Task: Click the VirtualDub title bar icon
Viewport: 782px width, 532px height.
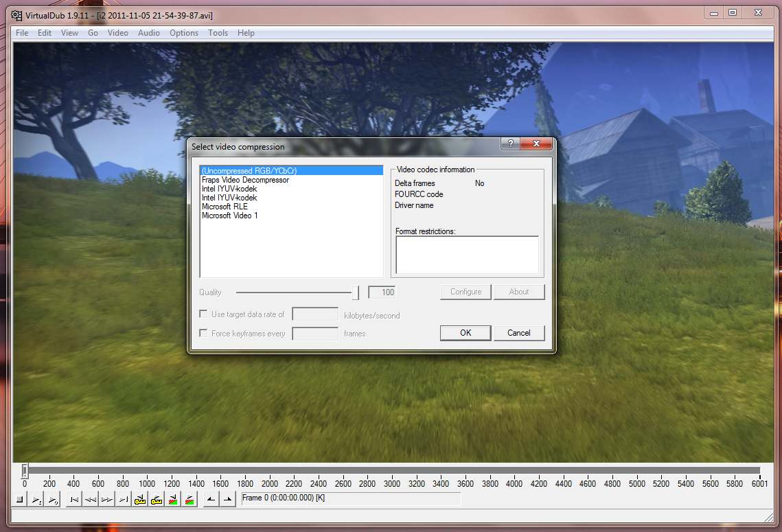Action: 16,16
